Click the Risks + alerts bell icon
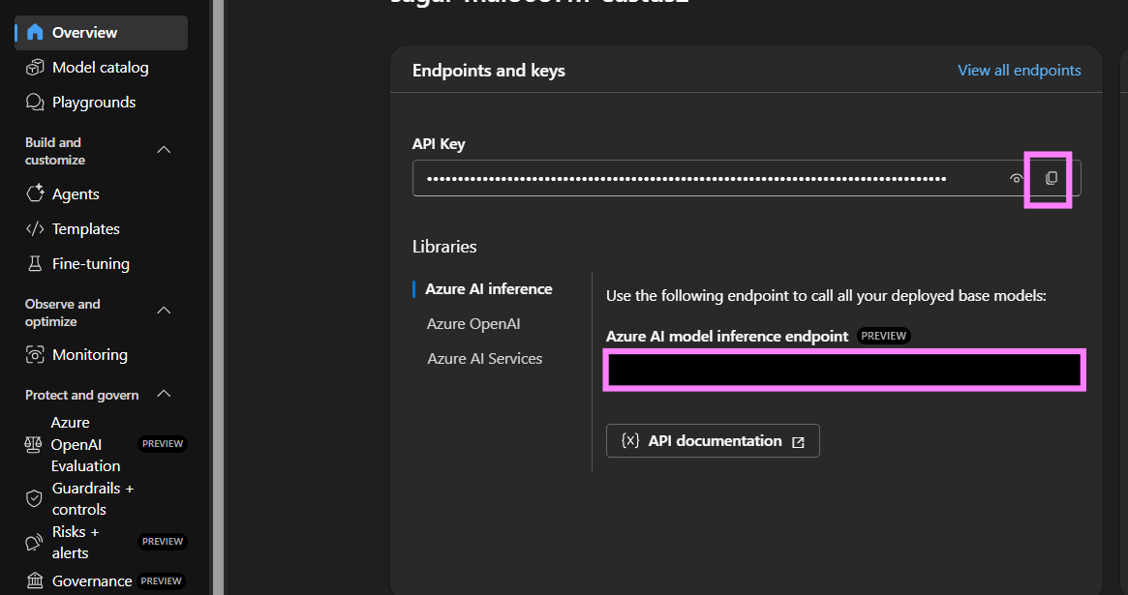 pos(34,543)
